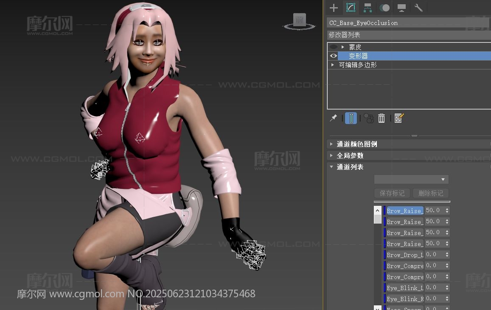Select the highlighted Brow_Raise_ channel button
This screenshot has height=310, width=491.
point(405,210)
